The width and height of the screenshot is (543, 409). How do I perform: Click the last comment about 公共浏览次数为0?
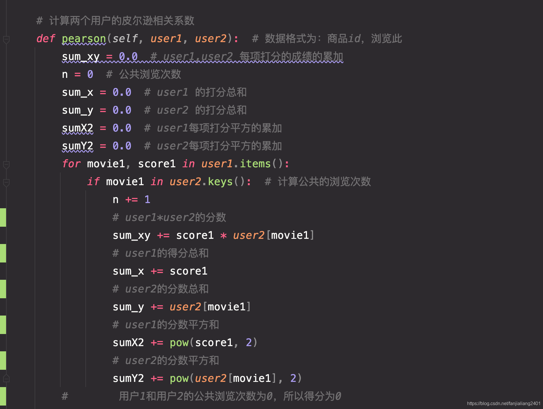pos(201,396)
